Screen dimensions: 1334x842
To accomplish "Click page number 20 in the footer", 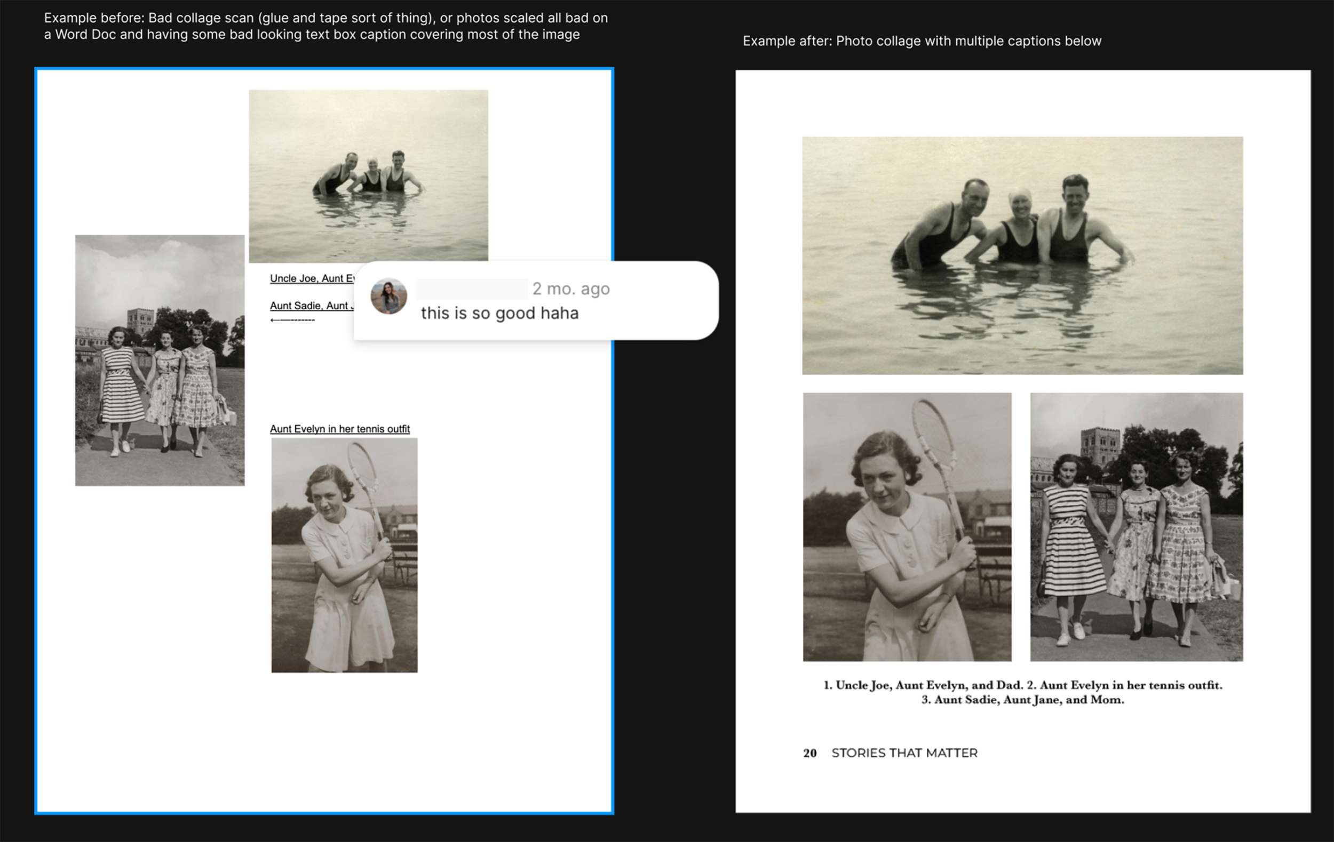I will [809, 753].
